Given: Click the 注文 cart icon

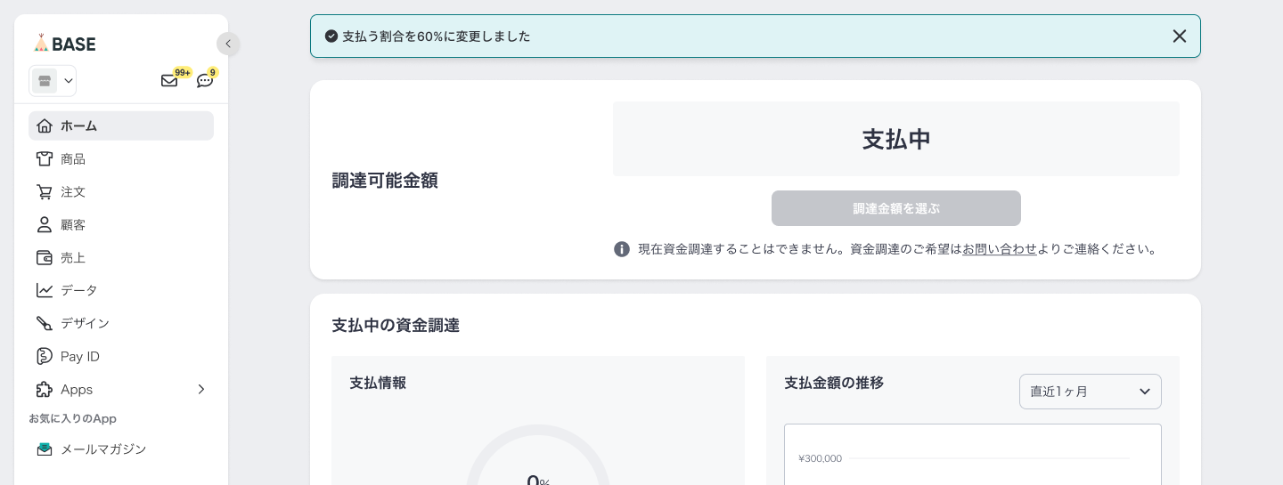Looking at the screenshot, I should (x=45, y=191).
